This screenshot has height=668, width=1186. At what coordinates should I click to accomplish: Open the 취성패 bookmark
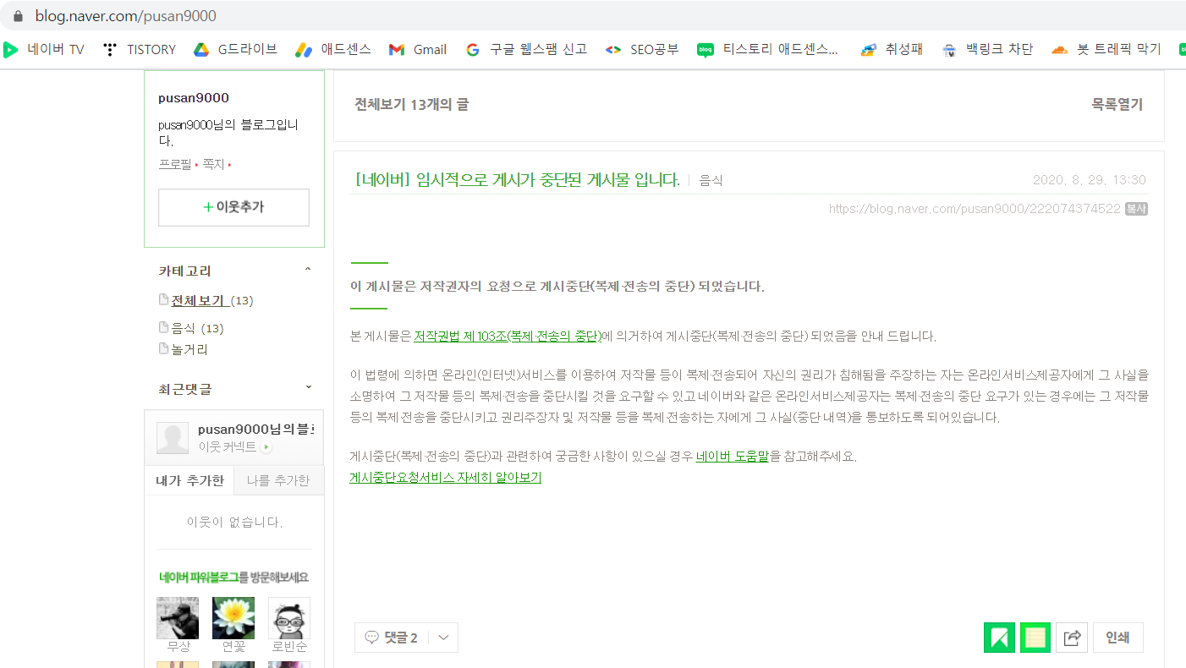892,49
